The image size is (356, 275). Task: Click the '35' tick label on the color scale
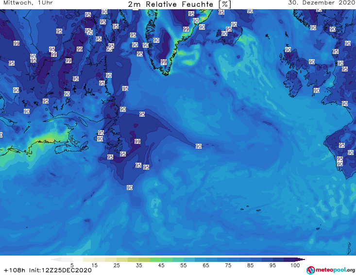click(139, 265)
